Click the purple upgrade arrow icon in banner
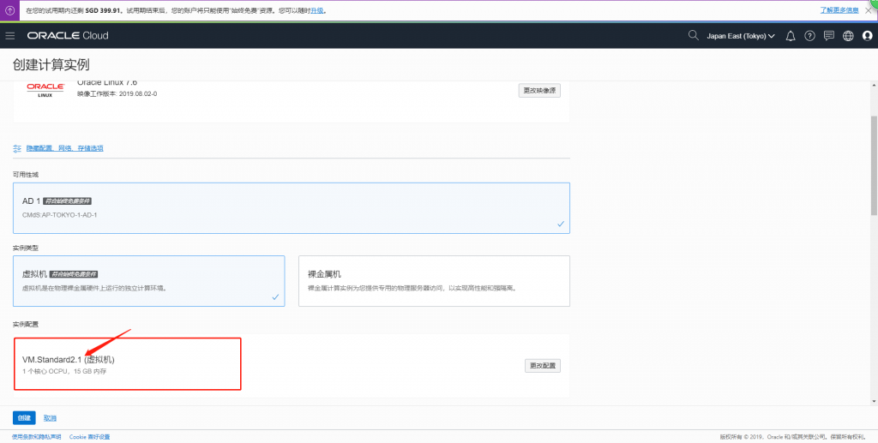 (x=9, y=10)
